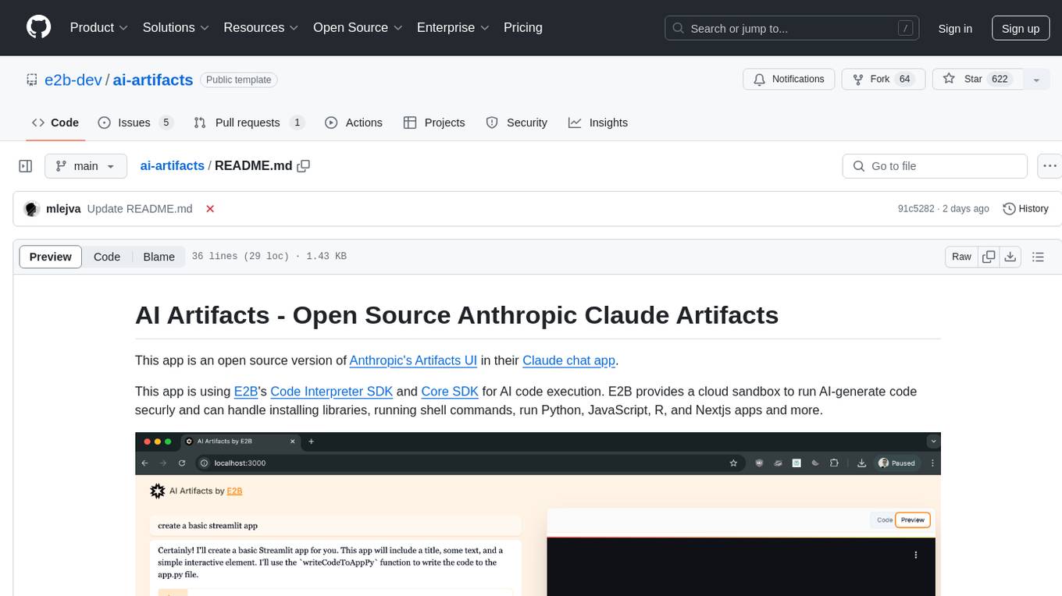The width and height of the screenshot is (1062, 596).
Task: Open the E2B link
Action: 246,392
